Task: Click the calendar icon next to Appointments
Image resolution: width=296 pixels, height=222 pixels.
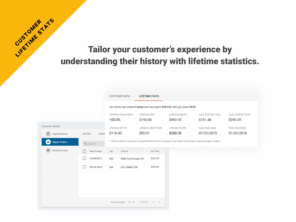Action: click(48, 134)
